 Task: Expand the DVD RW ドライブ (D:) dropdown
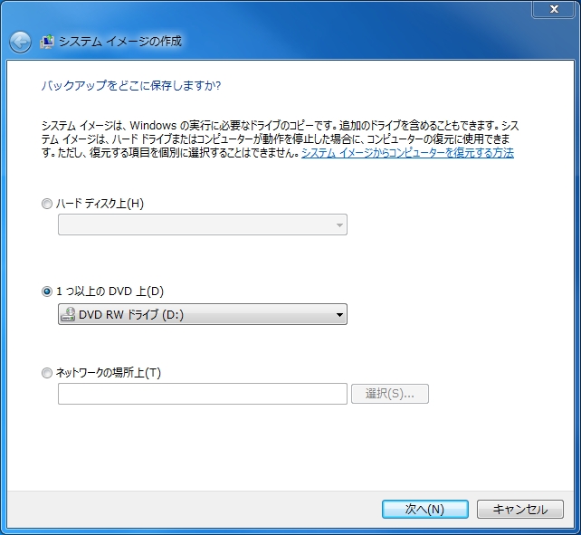(x=203, y=314)
